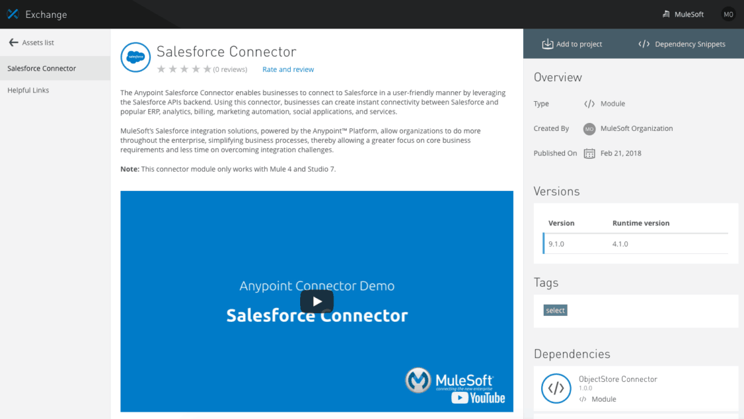Click the Rate and review link
This screenshot has height=419, width=744.
coord(288,69)
